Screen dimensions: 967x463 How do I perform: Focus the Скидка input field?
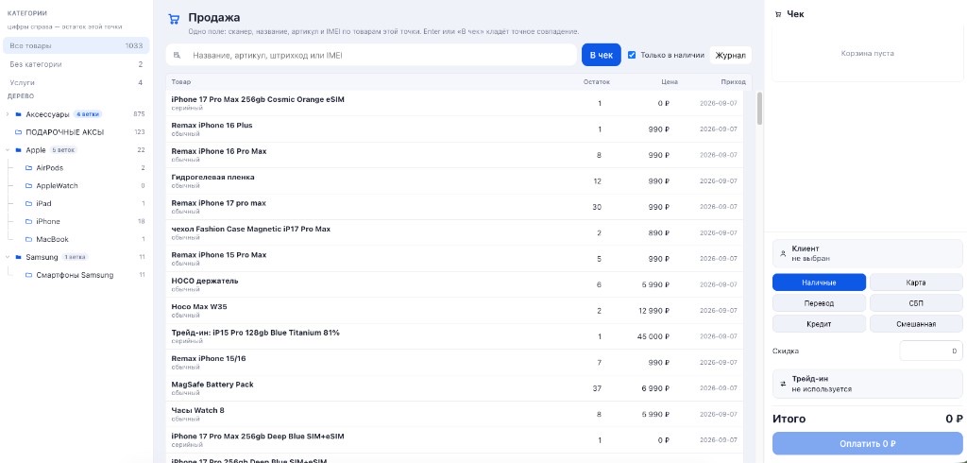coord(930,351)
